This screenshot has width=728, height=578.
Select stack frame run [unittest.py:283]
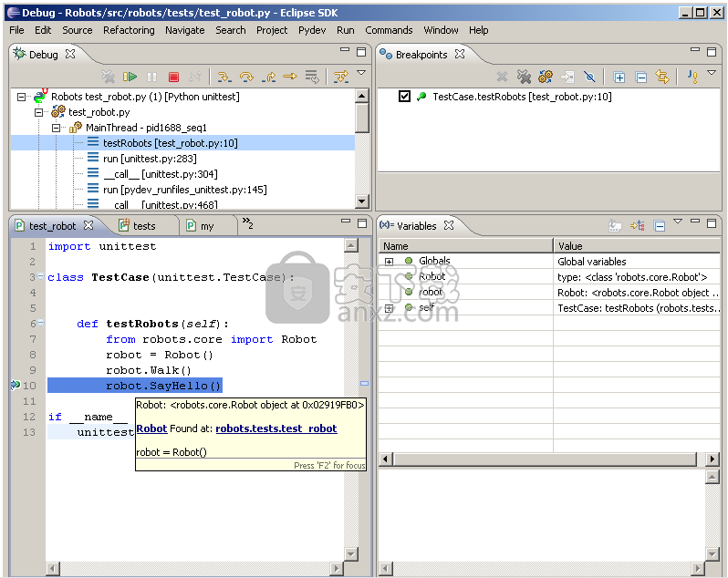[150, 159]
